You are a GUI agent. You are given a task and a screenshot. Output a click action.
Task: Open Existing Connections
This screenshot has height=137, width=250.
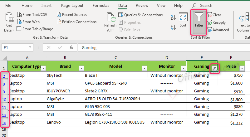click(77, 22)
